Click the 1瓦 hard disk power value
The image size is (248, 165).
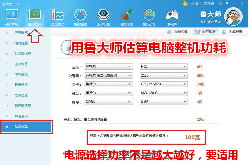(x=199, y=93)
